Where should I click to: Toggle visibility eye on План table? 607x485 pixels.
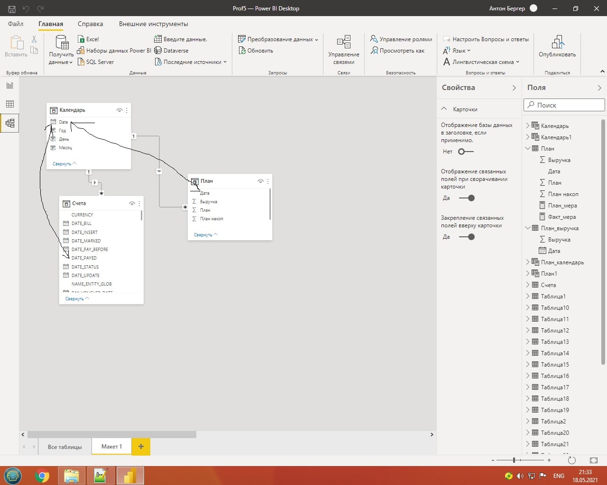pyautogui.click(x=261, y=181)
